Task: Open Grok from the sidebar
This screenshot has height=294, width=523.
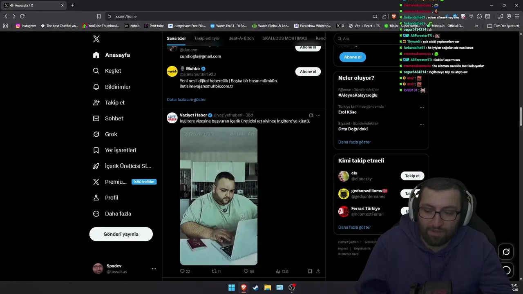Action: pos(105,134)
